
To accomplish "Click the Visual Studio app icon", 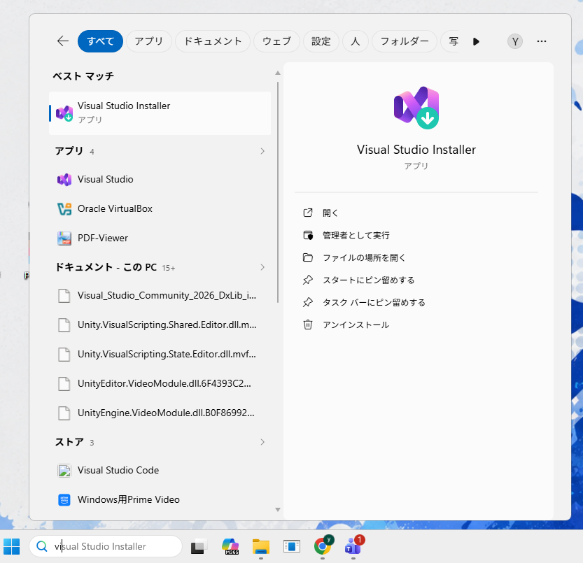I will (64, 180).
